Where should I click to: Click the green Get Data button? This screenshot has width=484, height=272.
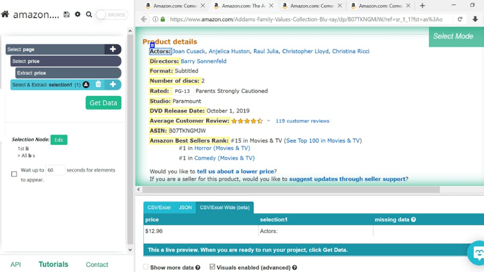pos(104,102)
